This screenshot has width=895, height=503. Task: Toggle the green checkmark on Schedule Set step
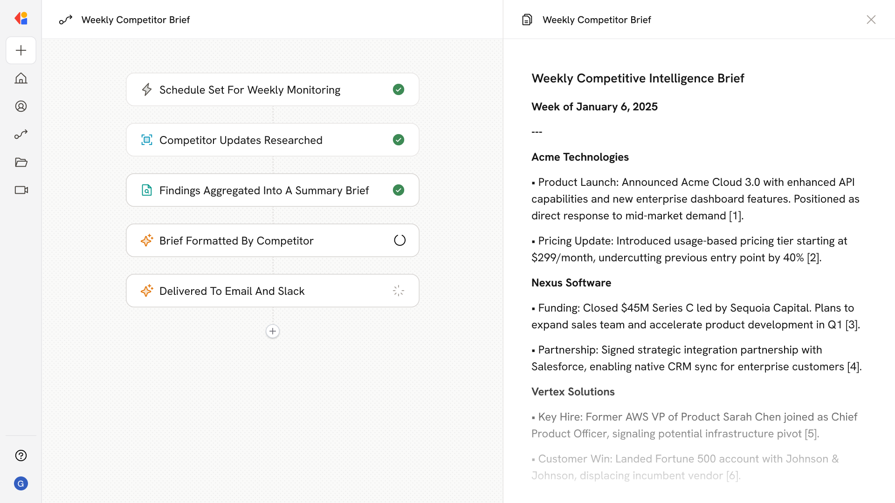pyautogui.click(x=399, y=89)
